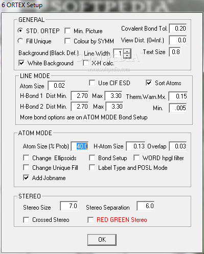This screenshot has height=254, width=204.
Task: Click H-Bond 2 Max field
Action: 115,107
